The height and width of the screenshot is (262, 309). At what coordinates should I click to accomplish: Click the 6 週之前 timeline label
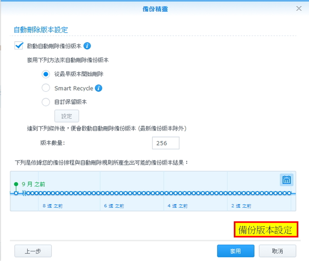coord(114,206)
